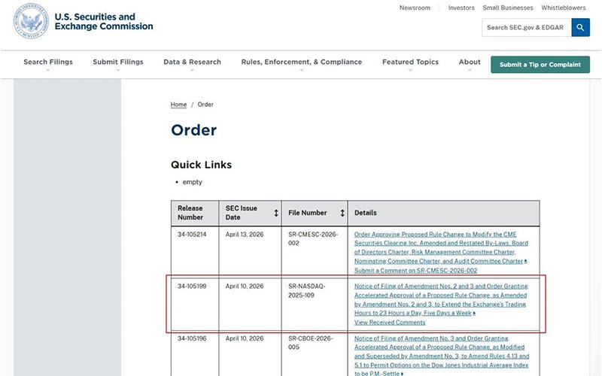Click the blue magnifier search button
Viewport: 602px width, 376px height.
click(580, 28)
